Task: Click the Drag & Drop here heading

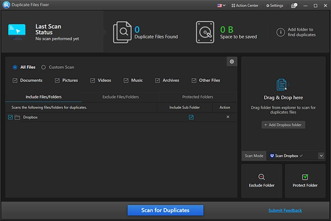Action: click(x=283, y=98)
